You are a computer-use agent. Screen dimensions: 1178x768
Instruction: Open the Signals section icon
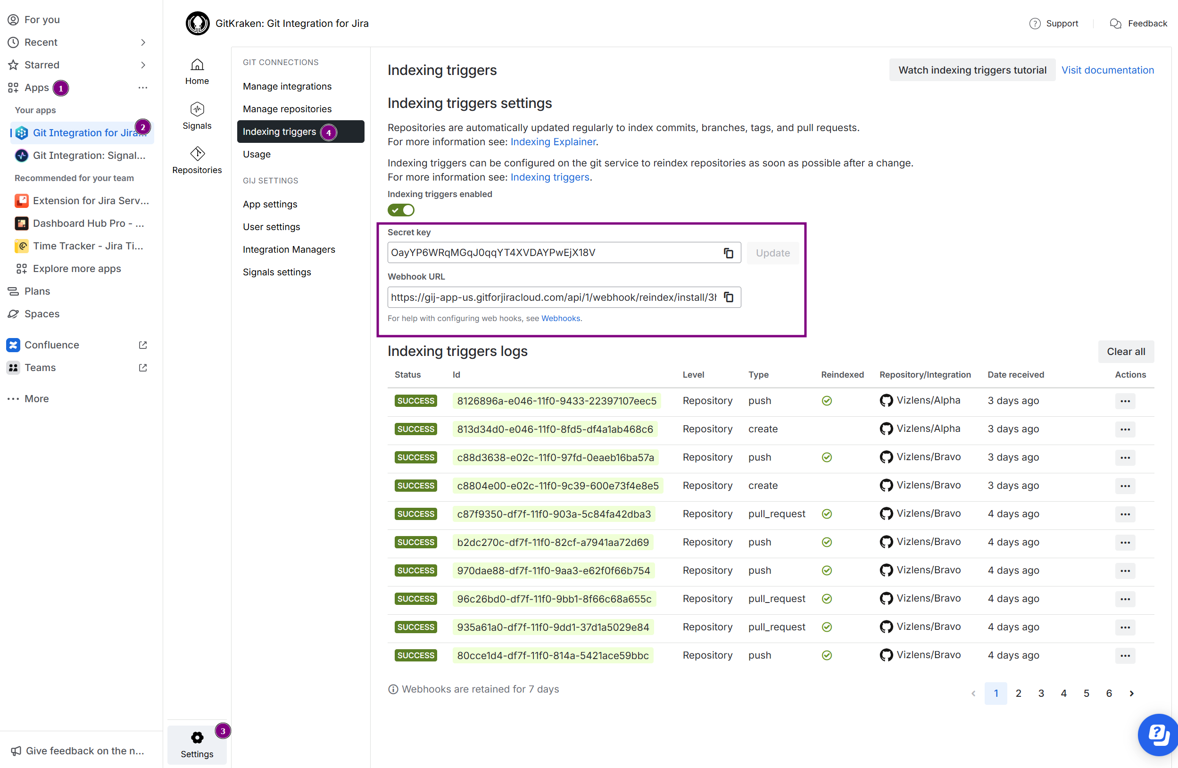197,109
